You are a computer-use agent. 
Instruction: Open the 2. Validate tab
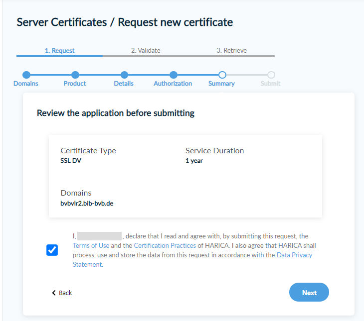click(146, 51)
